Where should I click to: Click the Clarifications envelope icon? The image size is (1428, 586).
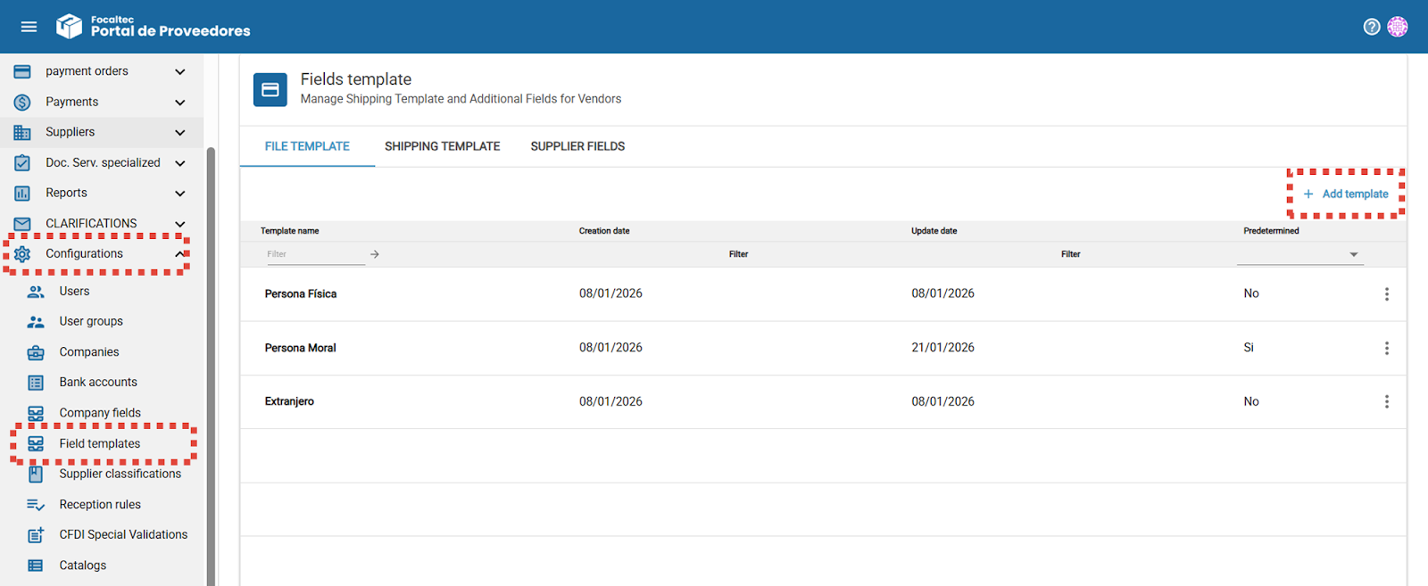[x=22, y=224]
